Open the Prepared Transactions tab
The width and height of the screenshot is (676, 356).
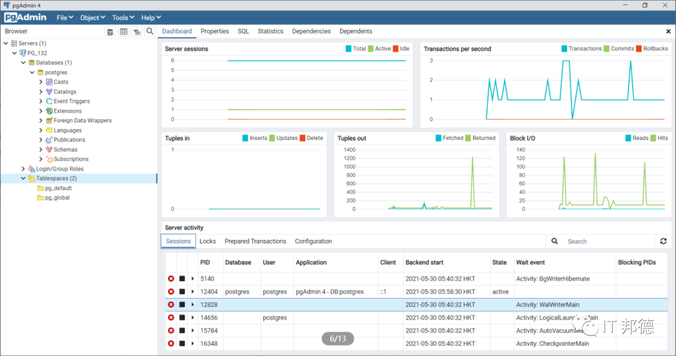coord(255,241)
